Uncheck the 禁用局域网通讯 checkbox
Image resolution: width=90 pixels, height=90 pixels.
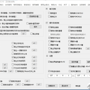69,48
